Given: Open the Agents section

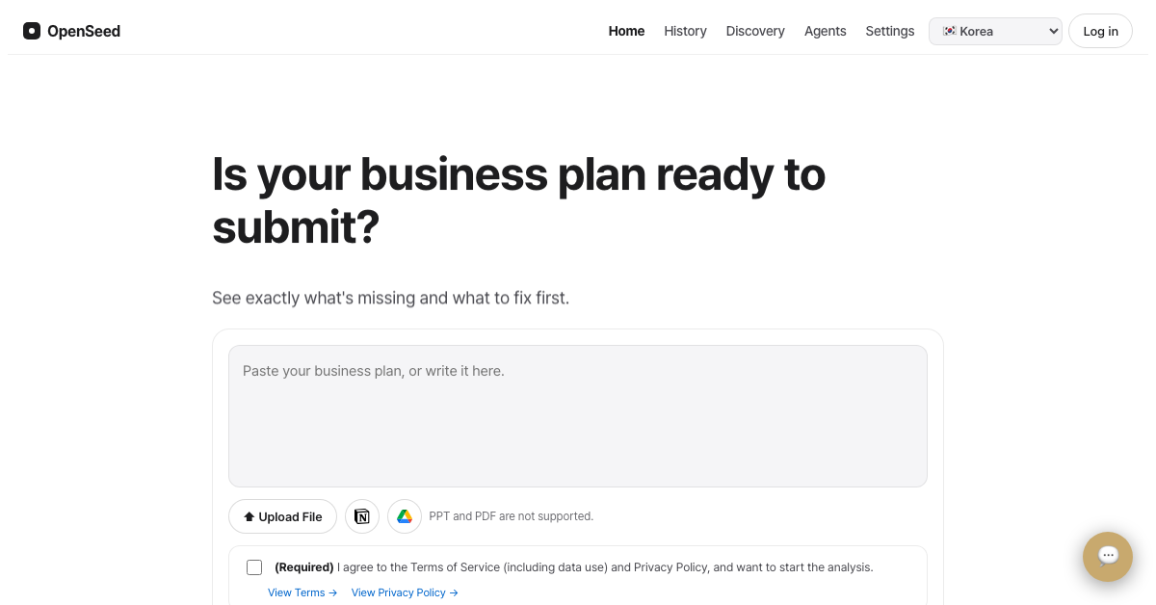Looking at the screenshot, I should click(x=826, y=31).
